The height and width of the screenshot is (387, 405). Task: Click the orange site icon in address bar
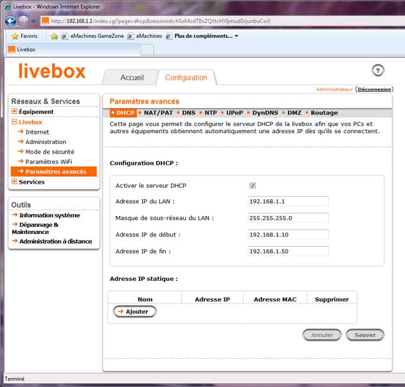46,21
